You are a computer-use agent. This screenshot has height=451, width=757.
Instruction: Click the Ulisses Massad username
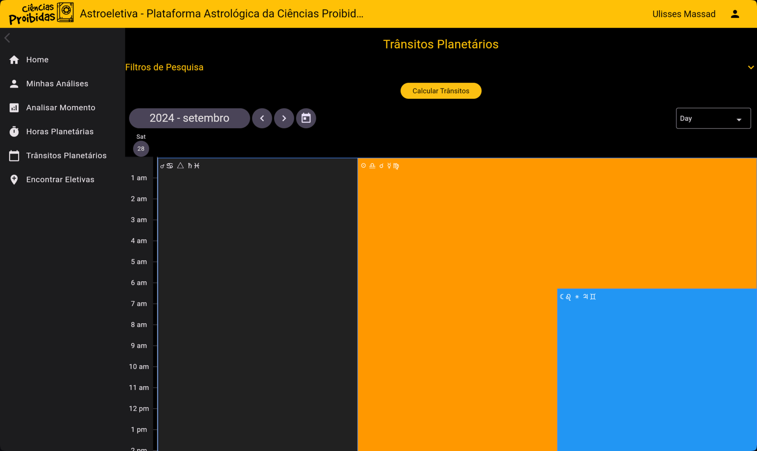(x=684, y=13)
